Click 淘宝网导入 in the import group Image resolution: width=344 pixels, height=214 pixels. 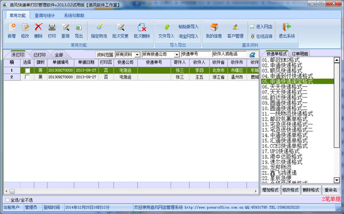tap(189, 36)
